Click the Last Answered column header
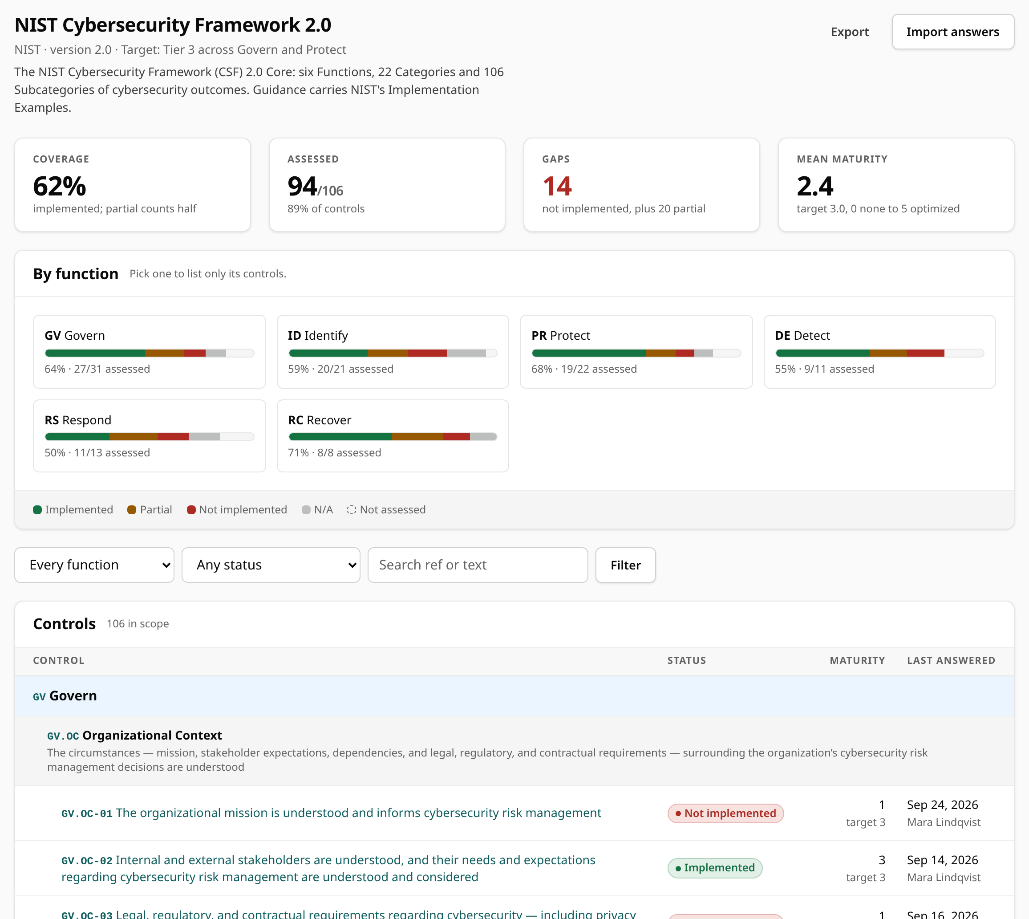The height and width of the screenshot is (919, 1029). (951, 660)
